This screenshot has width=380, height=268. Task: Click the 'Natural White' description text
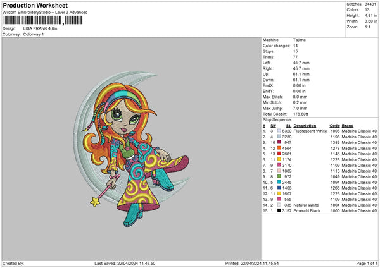click(x=306, y=205)
